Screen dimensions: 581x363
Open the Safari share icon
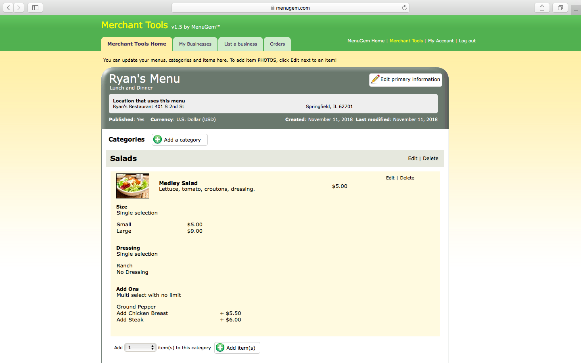tap(542, 8)
